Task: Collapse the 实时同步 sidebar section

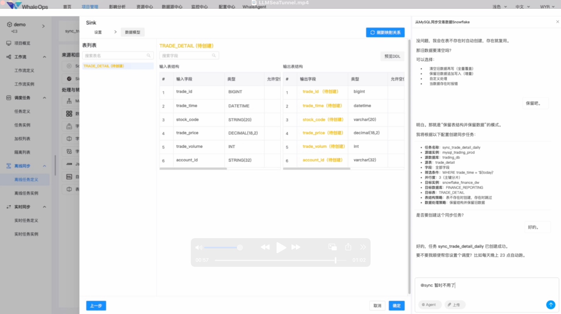Action: (x=44, y=207)
